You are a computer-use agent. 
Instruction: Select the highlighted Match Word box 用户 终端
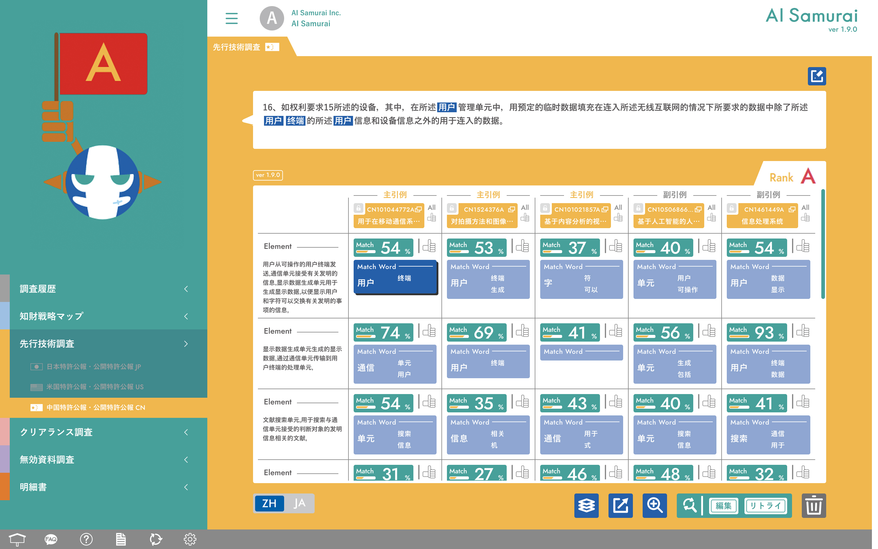(x=395, y=277)
